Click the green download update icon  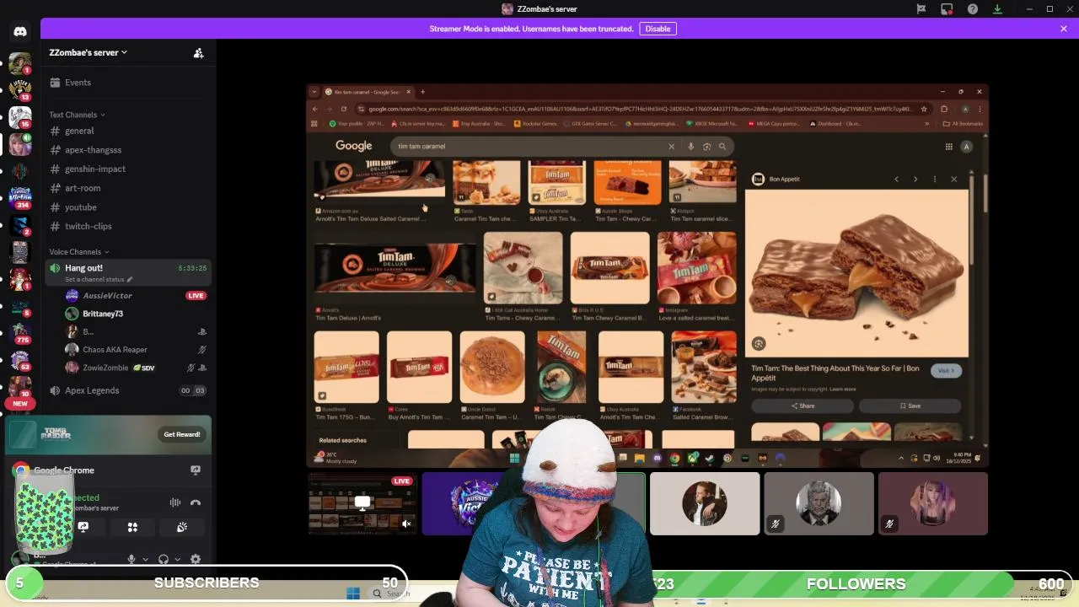pos(998,9)
